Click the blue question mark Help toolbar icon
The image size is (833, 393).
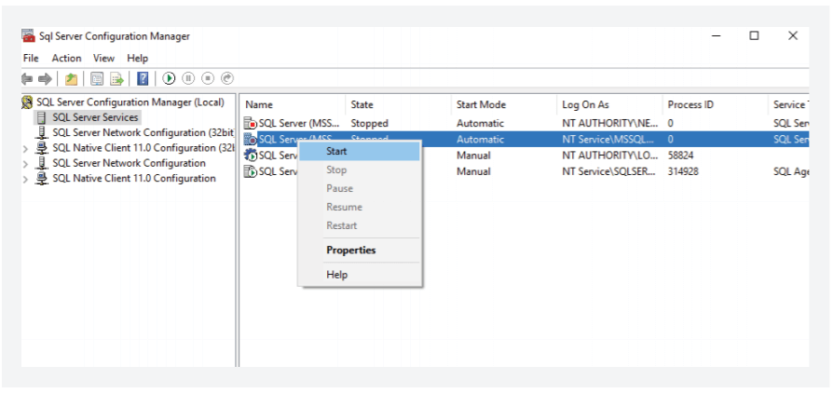(x=143, y=78)
